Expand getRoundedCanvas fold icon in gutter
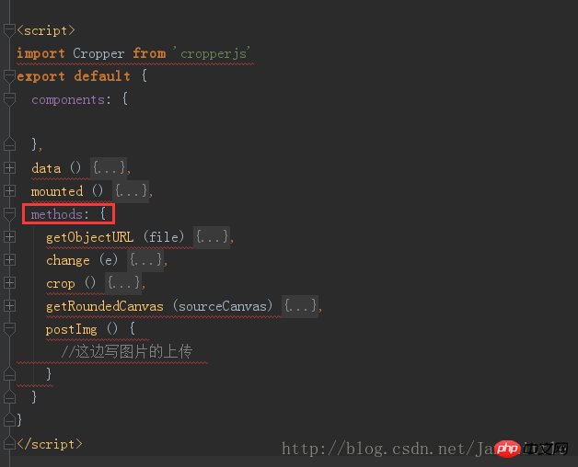The image size is (578, 467). click(x=9, y=306)
